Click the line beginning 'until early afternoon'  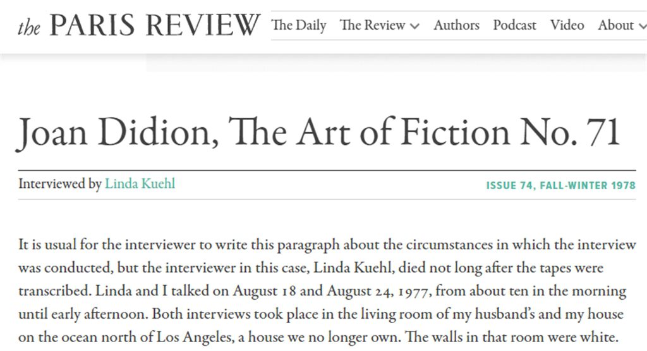click(320, 314)
